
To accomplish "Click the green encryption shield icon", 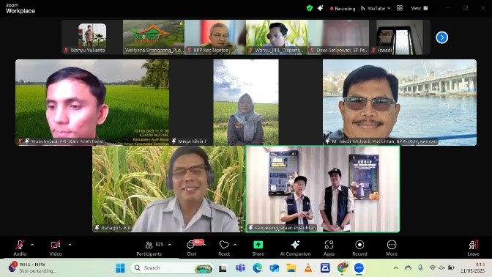I will click(310, 8).
